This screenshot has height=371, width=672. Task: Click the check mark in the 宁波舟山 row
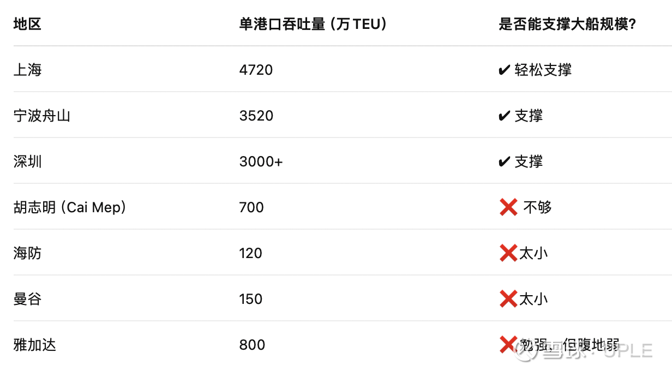pos(505,116)
